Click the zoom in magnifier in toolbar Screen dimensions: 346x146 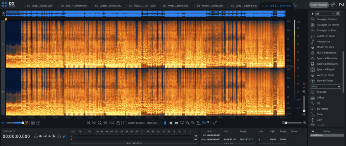(89, 123)
